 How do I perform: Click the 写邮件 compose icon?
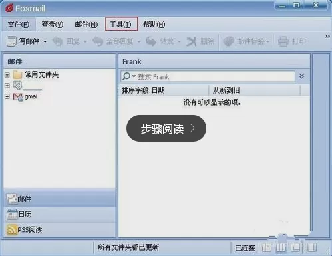(x=11, y=41)
